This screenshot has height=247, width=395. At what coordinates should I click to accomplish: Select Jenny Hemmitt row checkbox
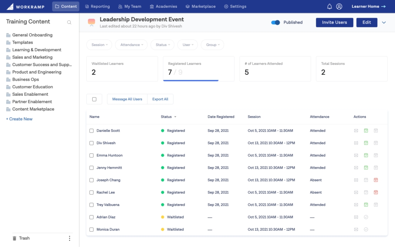click(x=91, y=168)
